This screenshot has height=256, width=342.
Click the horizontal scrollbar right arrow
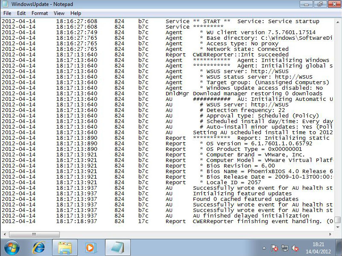click(x=330, y=234)
